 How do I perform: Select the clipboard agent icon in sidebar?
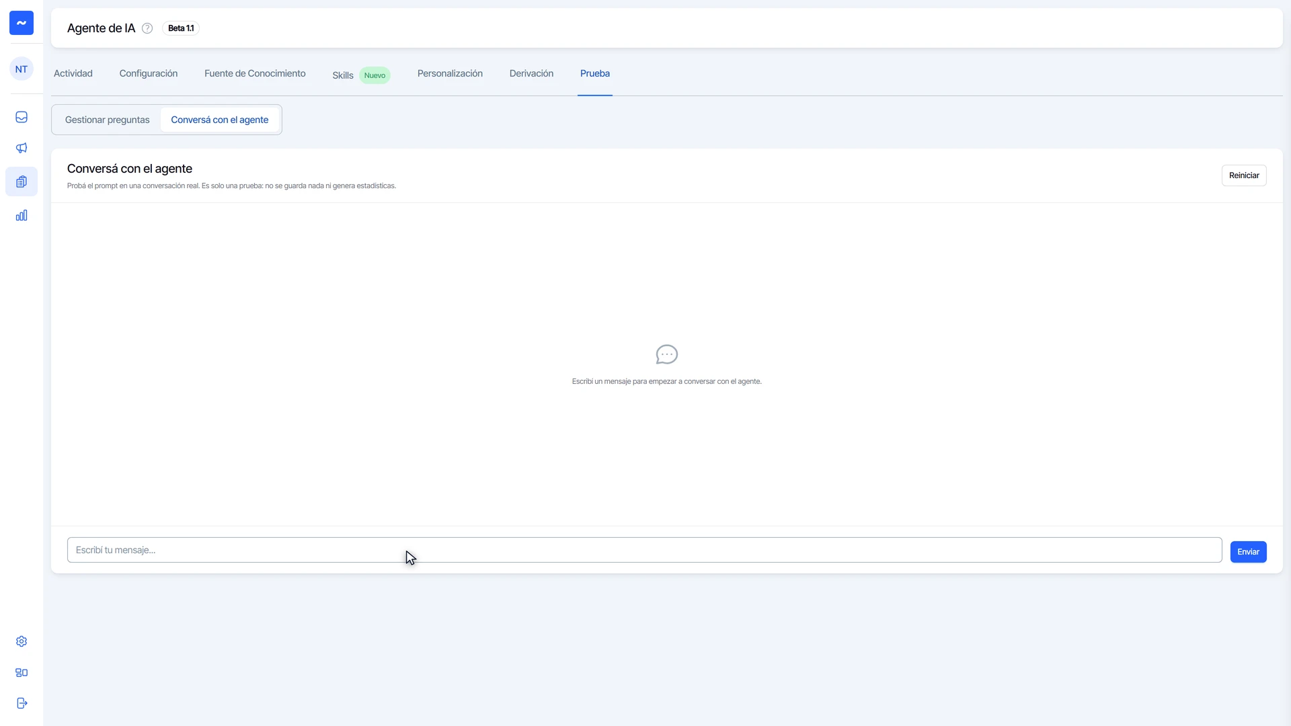click(x=22, y=182)
